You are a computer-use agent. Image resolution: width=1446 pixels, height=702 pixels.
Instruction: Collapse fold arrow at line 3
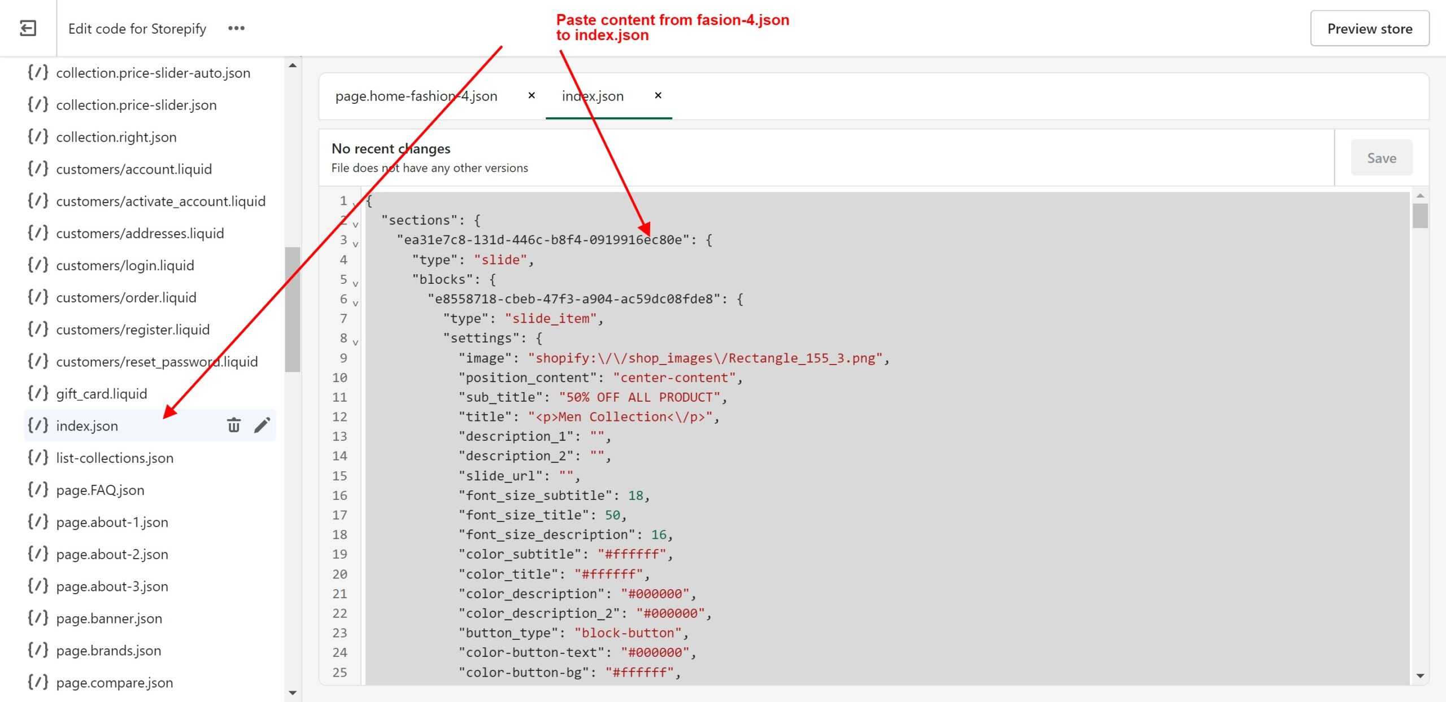(x=355, y=244)
